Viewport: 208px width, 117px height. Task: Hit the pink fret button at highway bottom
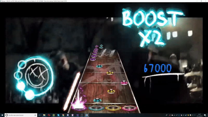(x=129, y=108)
